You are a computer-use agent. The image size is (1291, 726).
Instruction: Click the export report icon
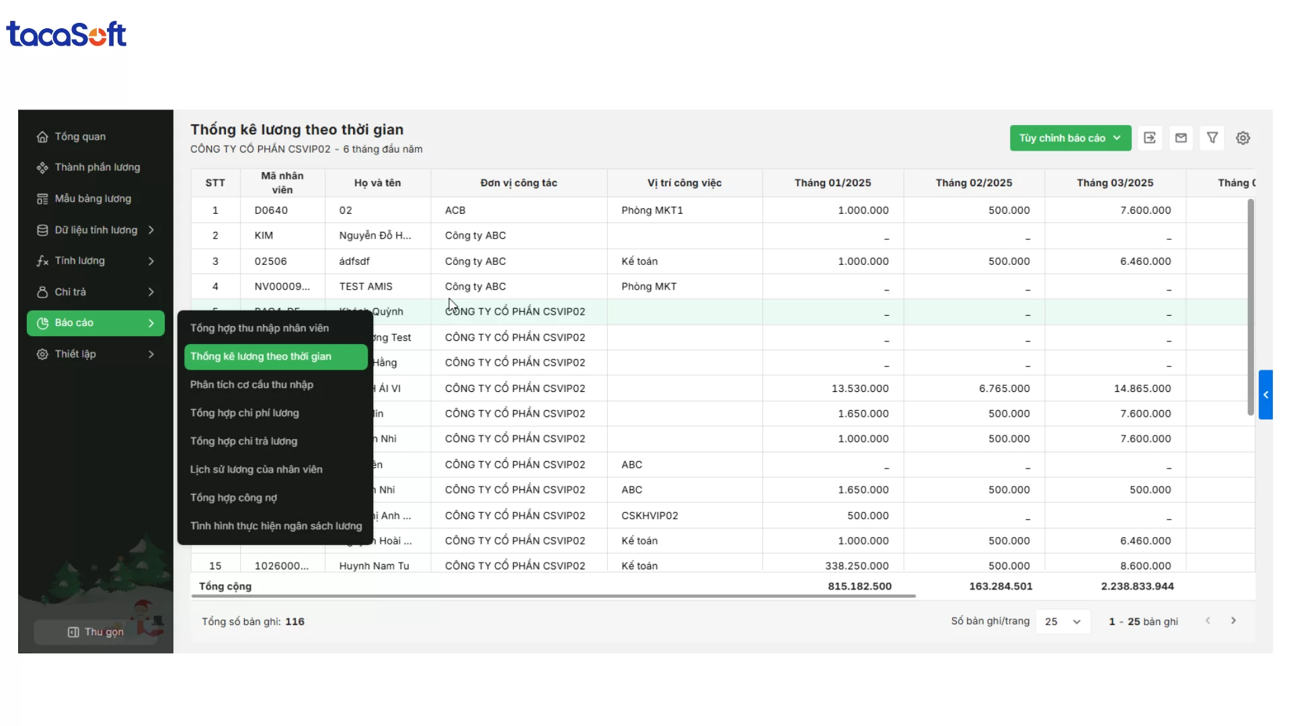click(1150, 138)
